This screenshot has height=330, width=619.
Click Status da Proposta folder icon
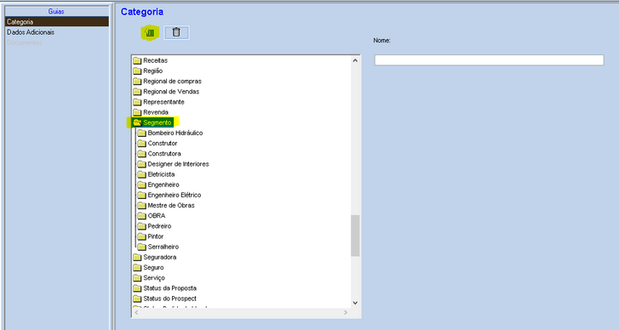pos(137,288)
